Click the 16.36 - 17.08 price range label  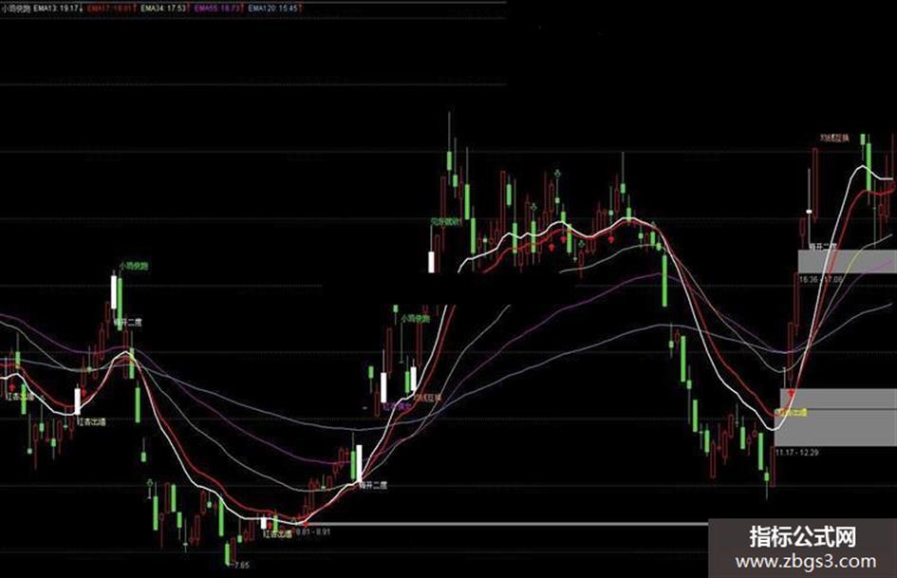(x=820, y=280)
